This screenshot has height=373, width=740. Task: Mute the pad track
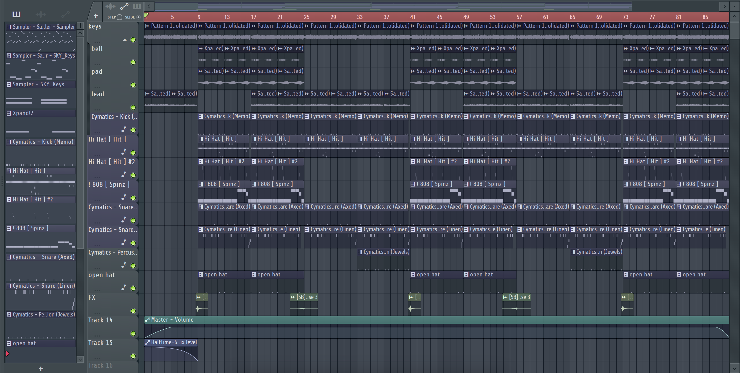click(133, 85)
